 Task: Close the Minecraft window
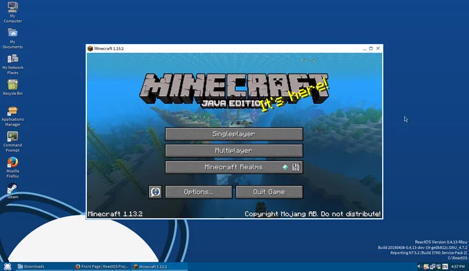coord(378,48)
